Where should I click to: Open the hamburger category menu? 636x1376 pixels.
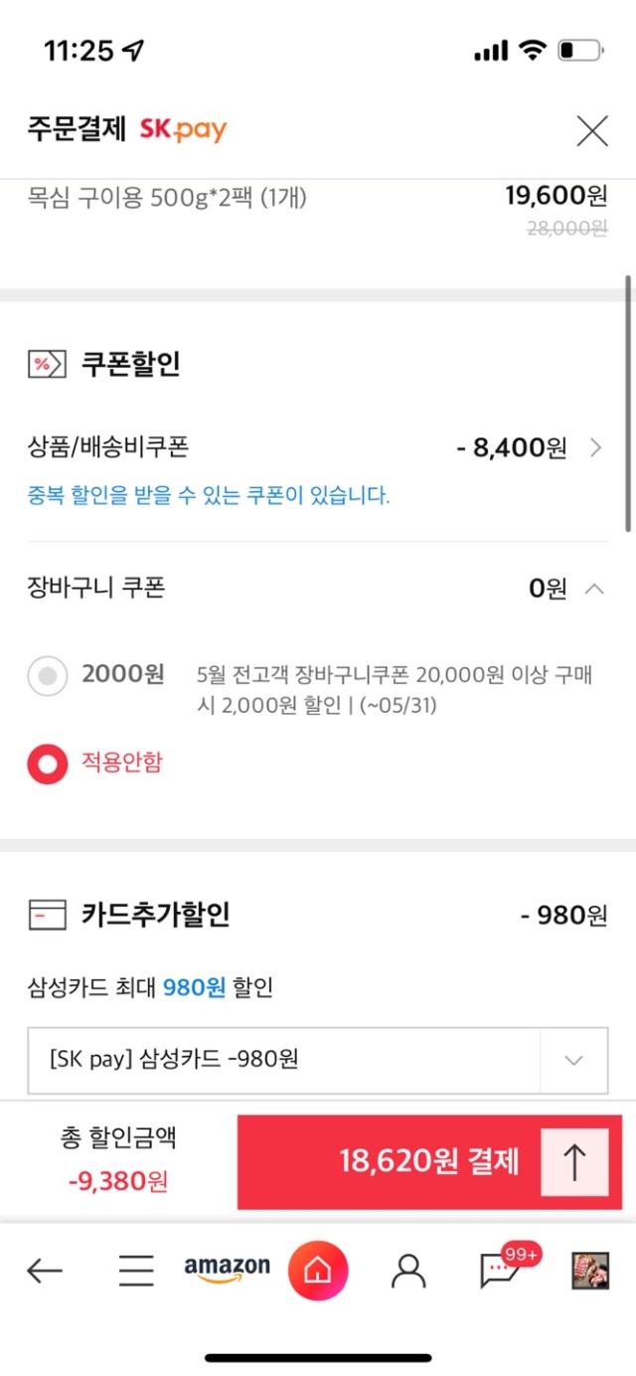click(x=136, y=1270)
